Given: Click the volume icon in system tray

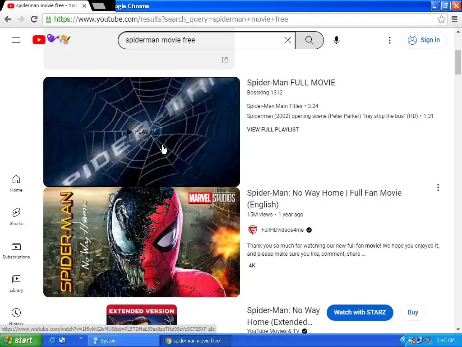Looking at the screenshot, I should click(x=428, y=341).
